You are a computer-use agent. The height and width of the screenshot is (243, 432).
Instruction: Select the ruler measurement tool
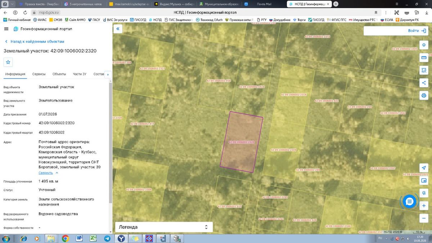[424, 58]
